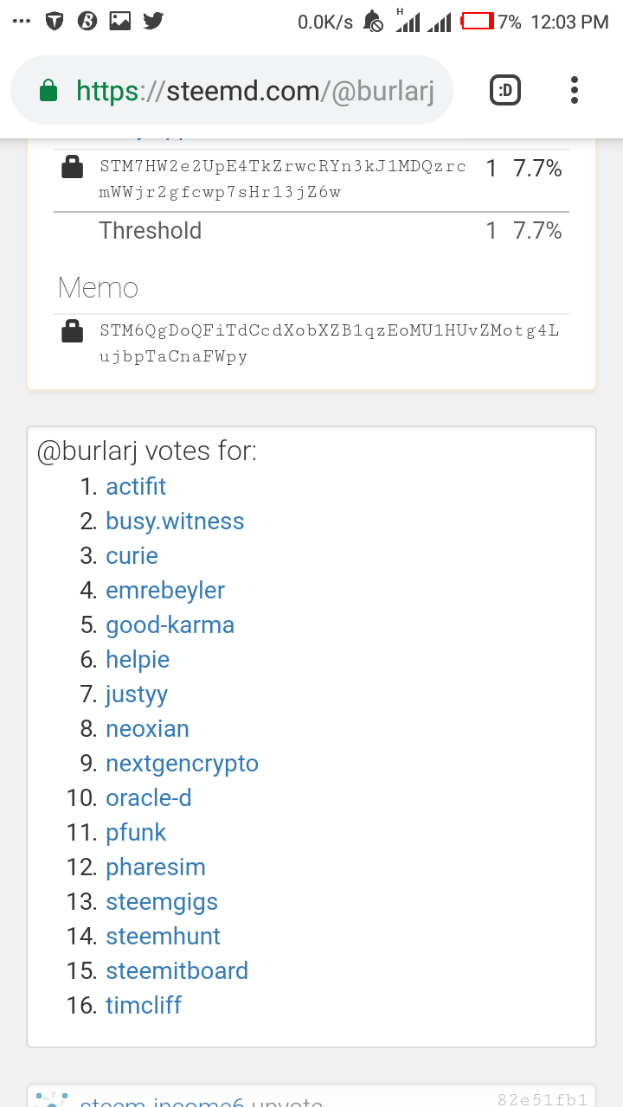Select the neoxian witness link
Image resolution: width=623 pixels, height=1107 pixels.
(147, 729)
